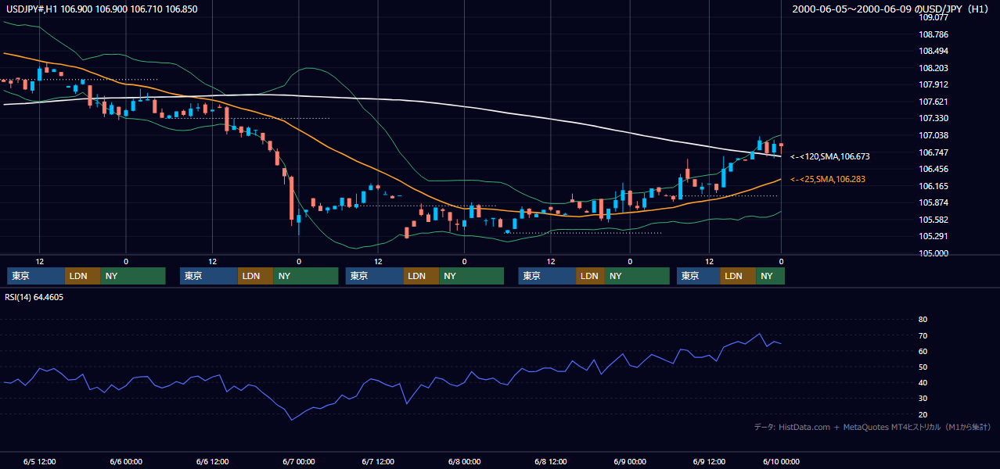Click the 107.330 price axis label
1000x469 pixels.
click(x=933, y=118)
